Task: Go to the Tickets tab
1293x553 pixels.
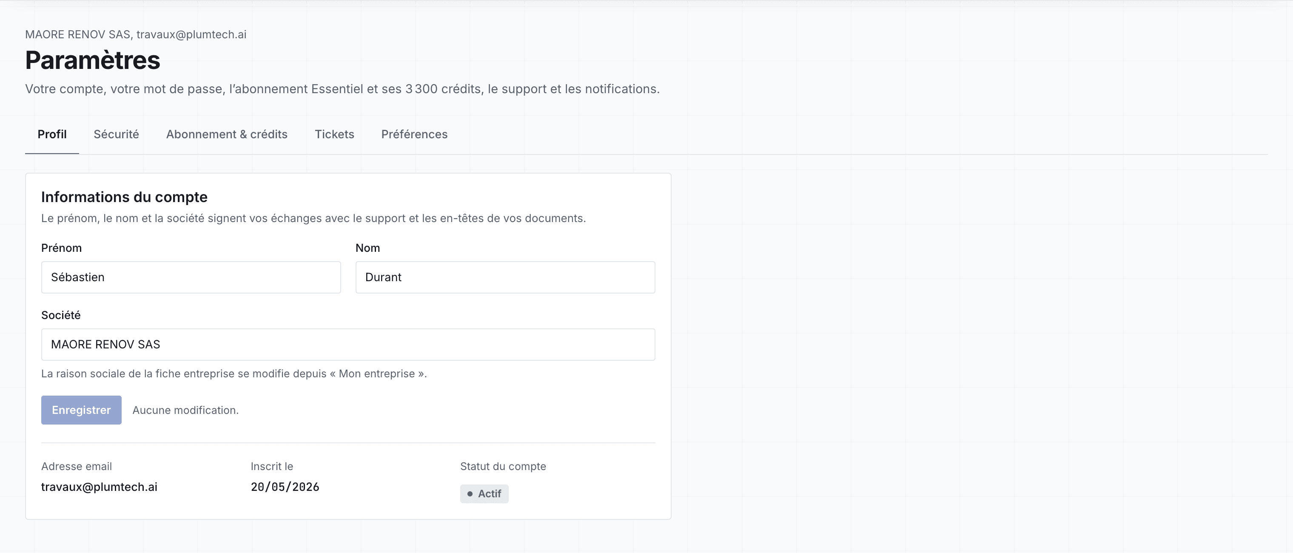Action: point(334,134)
